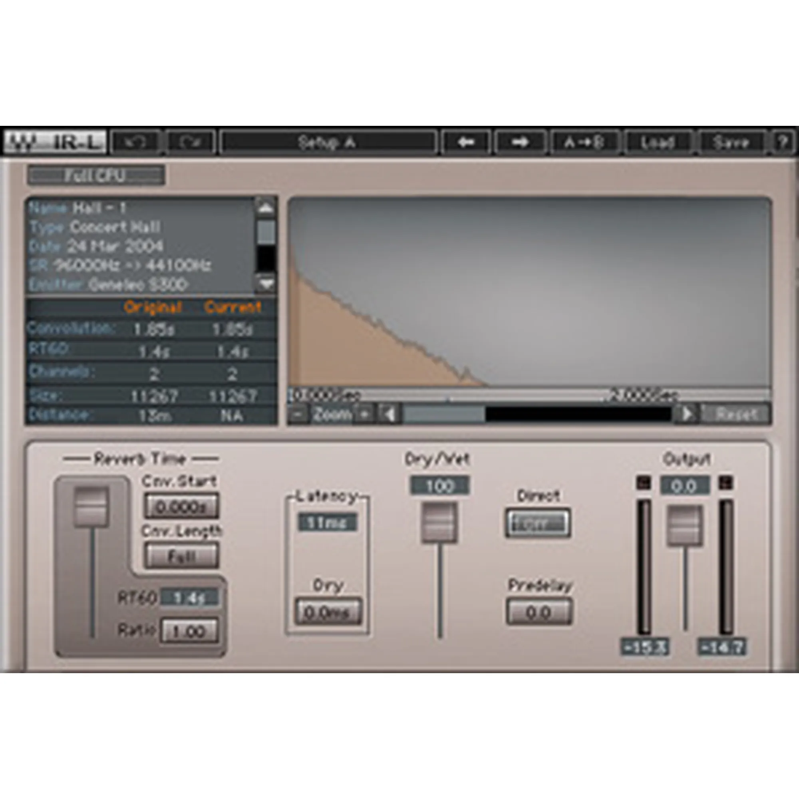Go to previous preset with left arrow
Image resolution: width=799 pixels, height=799 pixels.
pos(466,142)
